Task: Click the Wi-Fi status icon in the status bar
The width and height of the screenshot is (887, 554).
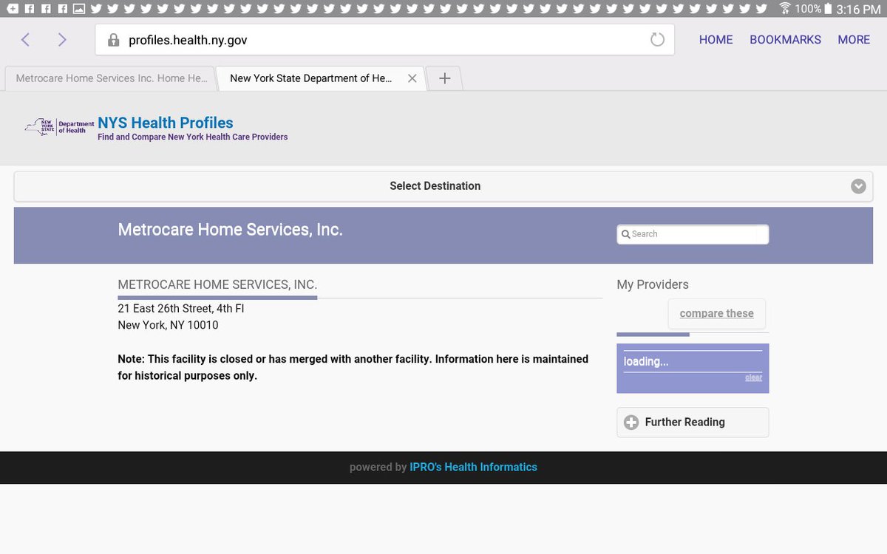Action: 786,9
